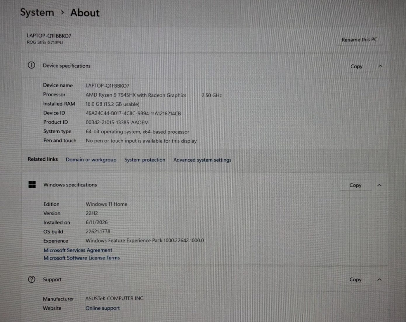406x322 pixels.
Task: Click the About breadcrumb heading
Action: 85,13
